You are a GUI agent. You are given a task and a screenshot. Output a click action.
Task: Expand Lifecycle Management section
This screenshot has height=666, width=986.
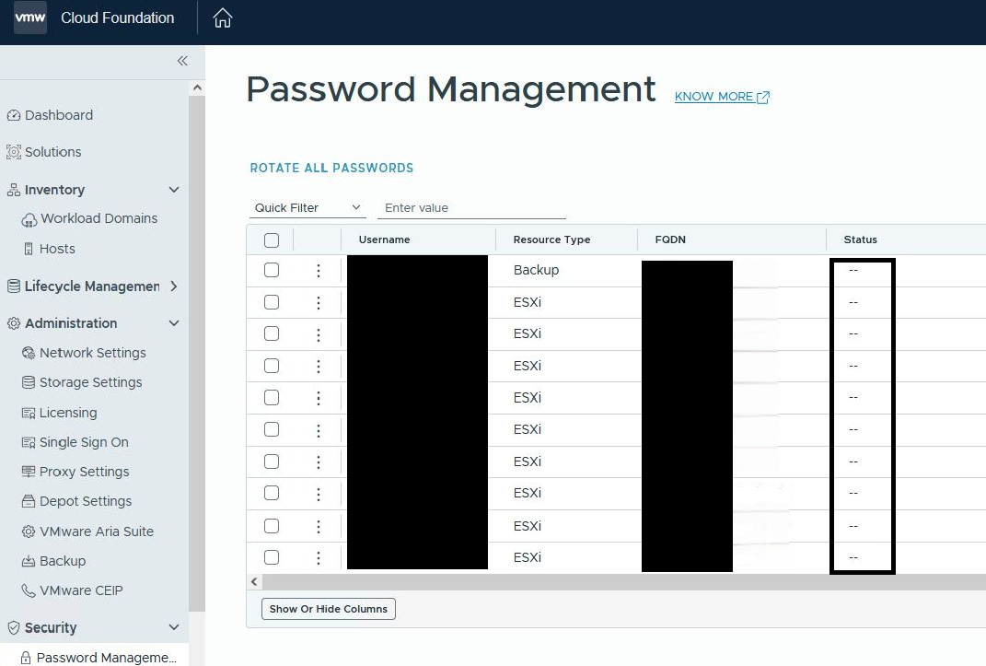174,286
